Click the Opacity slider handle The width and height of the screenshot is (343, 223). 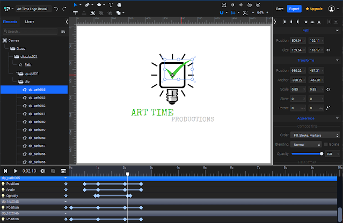pos(322,154)
